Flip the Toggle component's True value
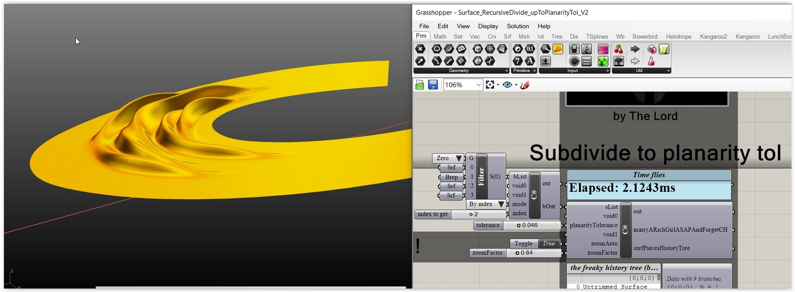The height and width of the screenshot is (292, 795). click(x=549, y=243)
